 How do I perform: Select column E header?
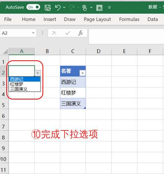coord(124,51)
